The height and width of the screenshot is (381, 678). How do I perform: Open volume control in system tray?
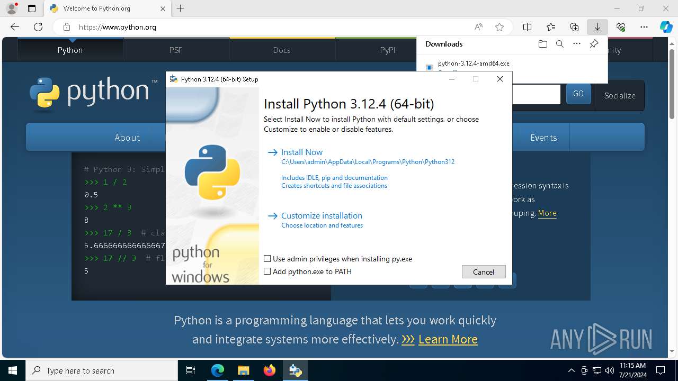pyautogui.click(x=609, y=370)
